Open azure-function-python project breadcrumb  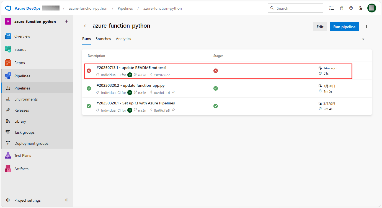pos(88,8)
